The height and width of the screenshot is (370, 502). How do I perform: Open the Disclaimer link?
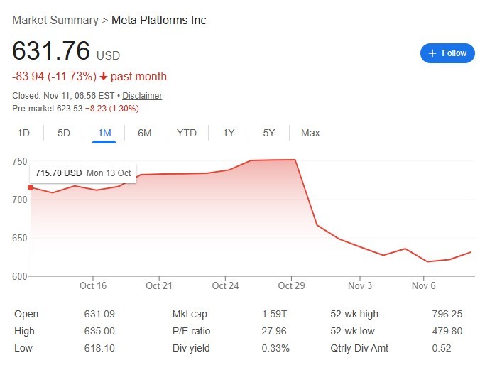click(142, 96)
